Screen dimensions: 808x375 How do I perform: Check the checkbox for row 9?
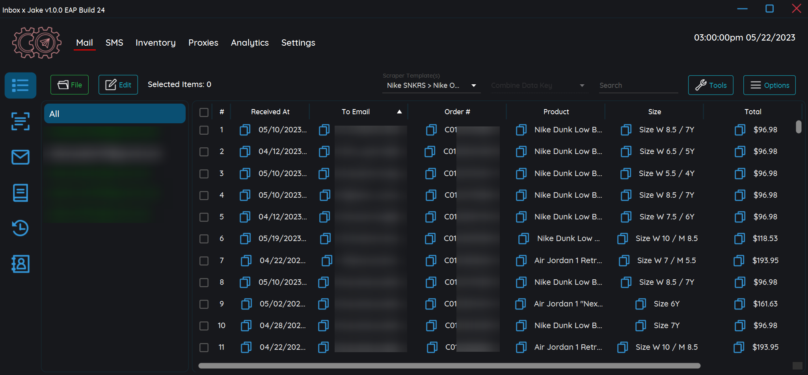pyautogui.click(x=204, y=304)
